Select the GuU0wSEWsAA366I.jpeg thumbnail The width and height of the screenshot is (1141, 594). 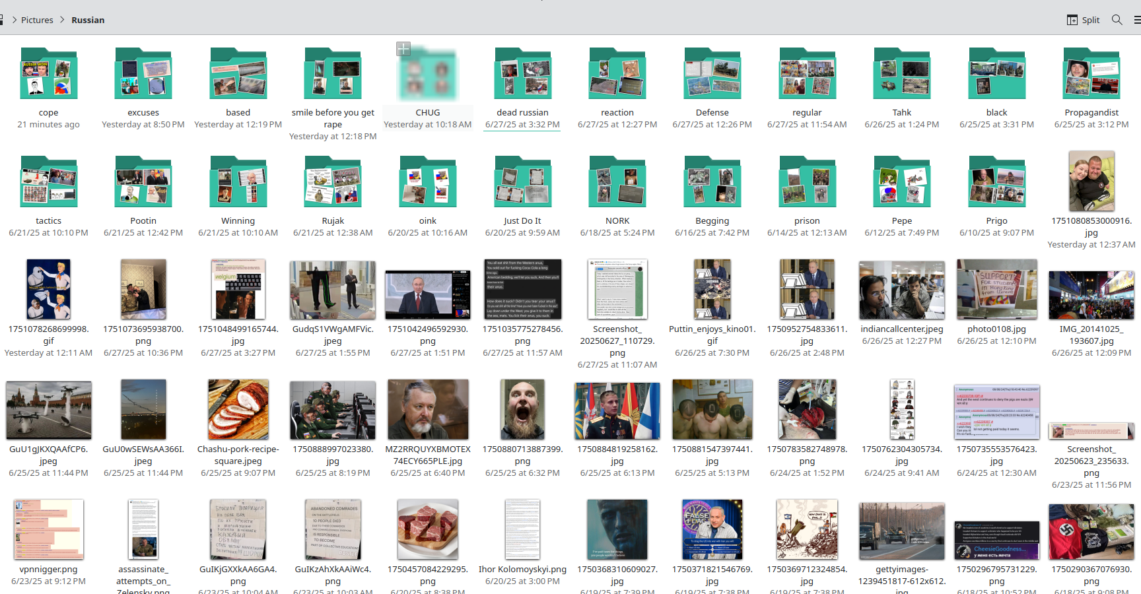[x=143, y=409]
